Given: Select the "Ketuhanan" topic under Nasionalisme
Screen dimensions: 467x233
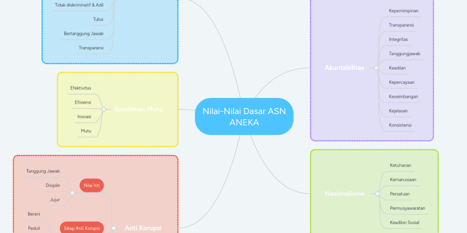Looking at the screenshot, I should (x=400, y=165).
